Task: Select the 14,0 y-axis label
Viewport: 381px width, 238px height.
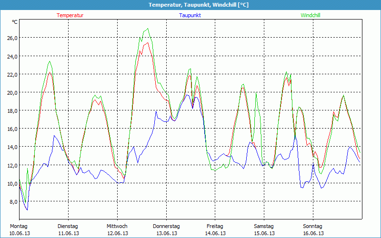Action: click(x=11, y=147)
